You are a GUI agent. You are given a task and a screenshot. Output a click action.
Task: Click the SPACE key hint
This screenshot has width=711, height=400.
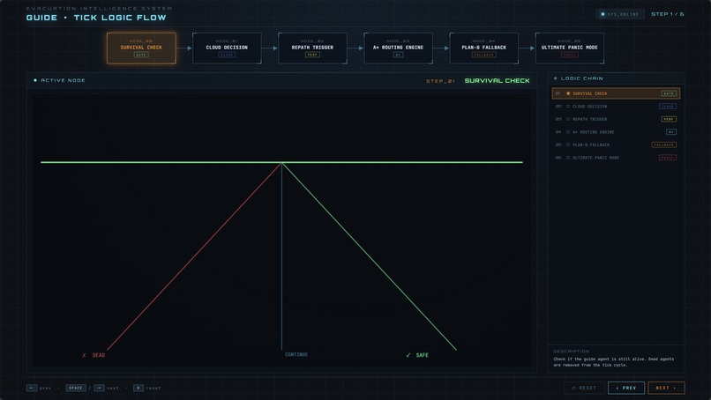point(76,388)
